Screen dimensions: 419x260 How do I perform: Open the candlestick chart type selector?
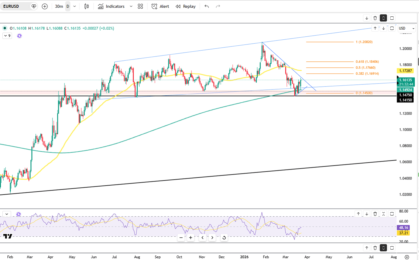coord(87,6)
